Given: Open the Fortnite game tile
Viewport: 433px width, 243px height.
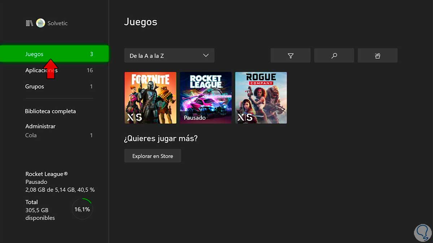Looking at the screenshot, I should pos(150,98).
